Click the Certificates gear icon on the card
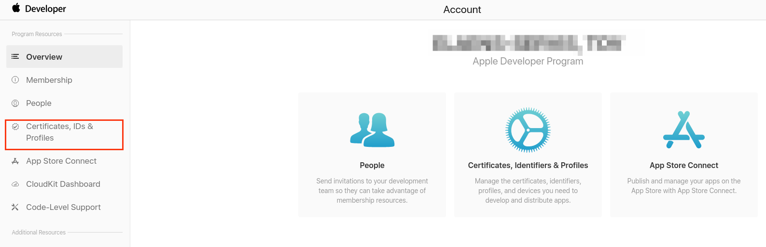The height and width of the screenshot is (247, 766). (528, 130)
